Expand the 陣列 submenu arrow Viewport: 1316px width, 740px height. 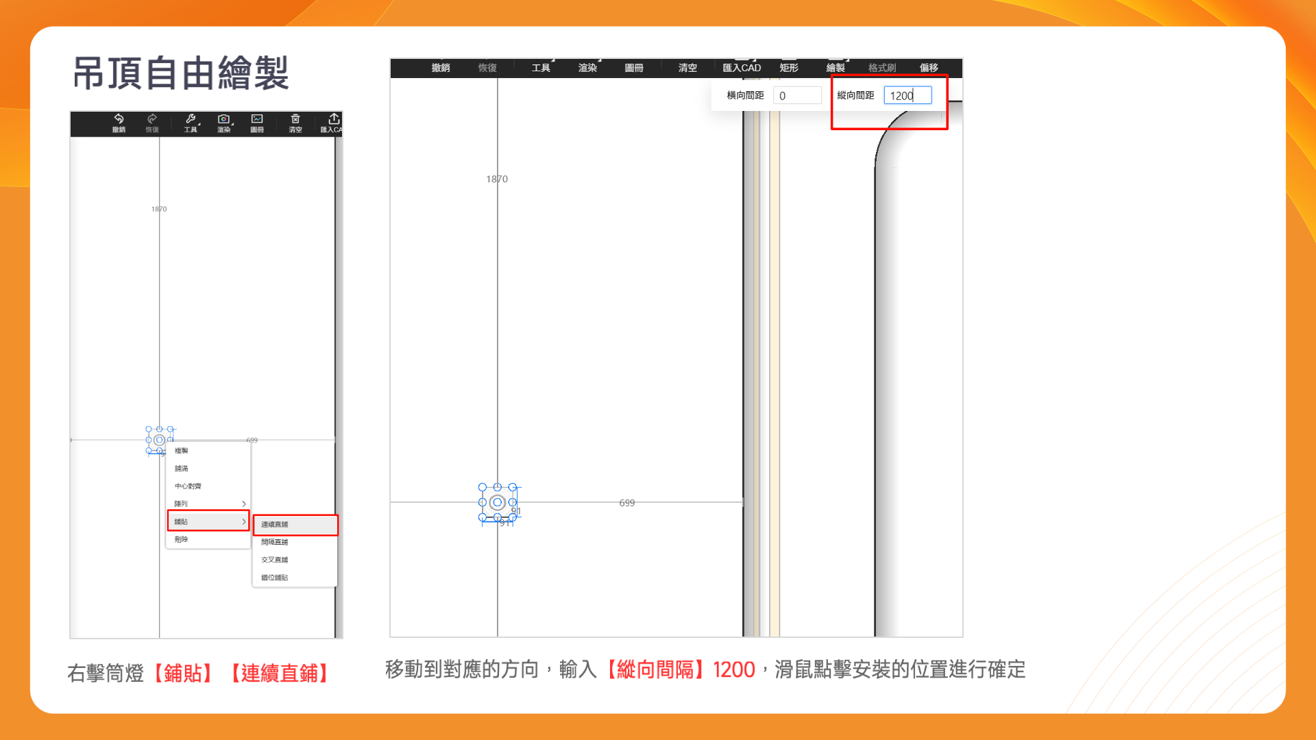(x=243, y=504)
